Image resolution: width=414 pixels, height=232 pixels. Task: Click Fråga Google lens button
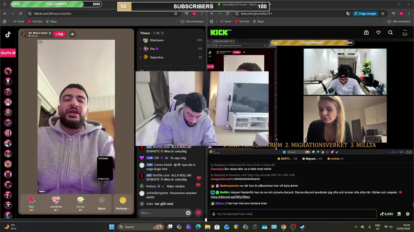point(365,14)
